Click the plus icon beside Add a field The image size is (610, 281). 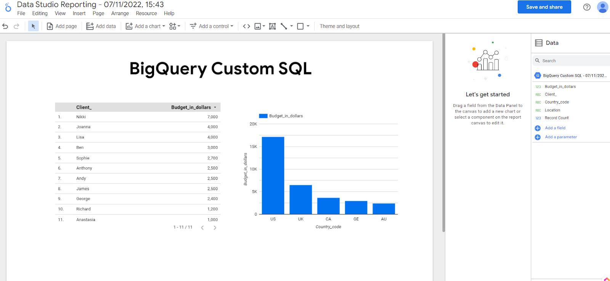click(x=538, y=128)
